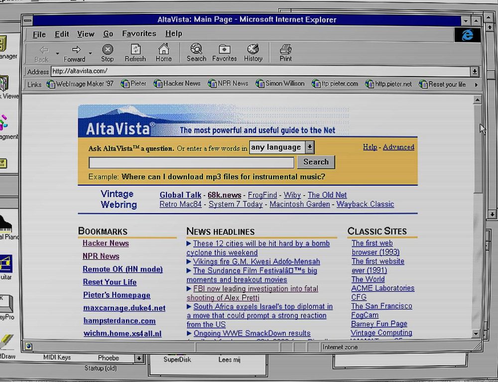This screenshot has width=498, height=382.
Task: Click the Internet Explorer logo icon
Action: pyautogui.click(x=467, y=34)
